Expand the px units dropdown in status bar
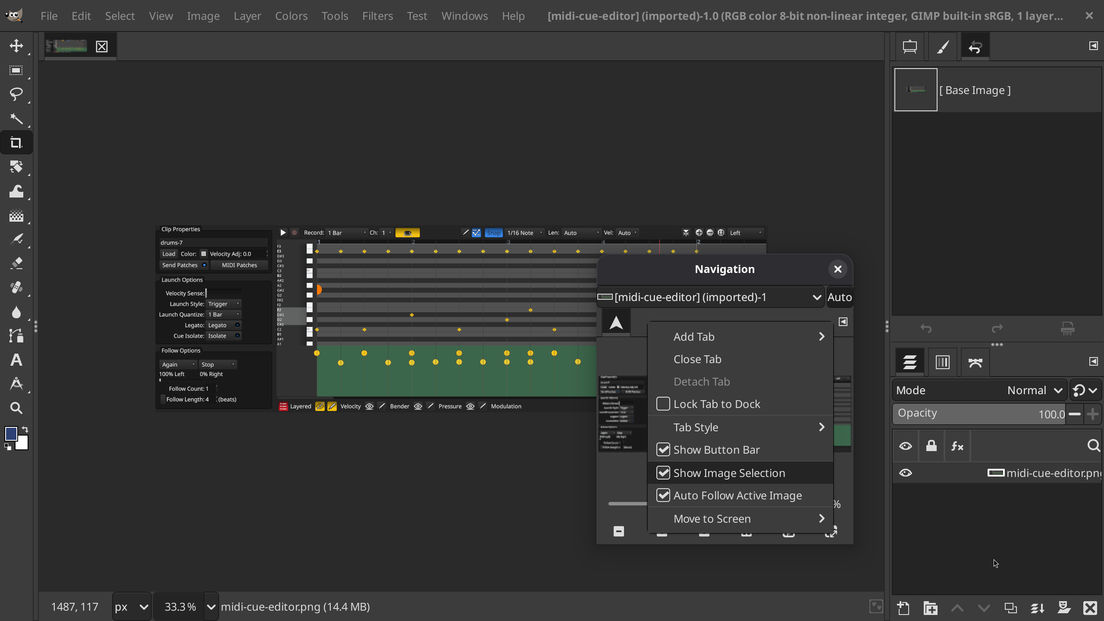 click(x=132, y=607)
